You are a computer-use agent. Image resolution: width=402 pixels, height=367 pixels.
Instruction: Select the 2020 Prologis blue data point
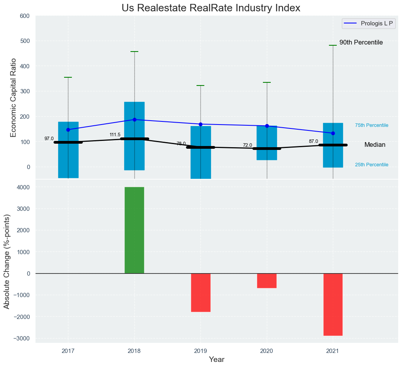point(267,126)
